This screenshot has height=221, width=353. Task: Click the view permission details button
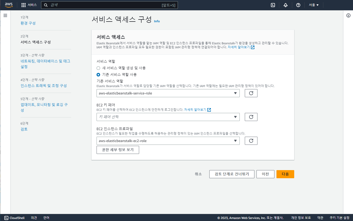point(118,150)
